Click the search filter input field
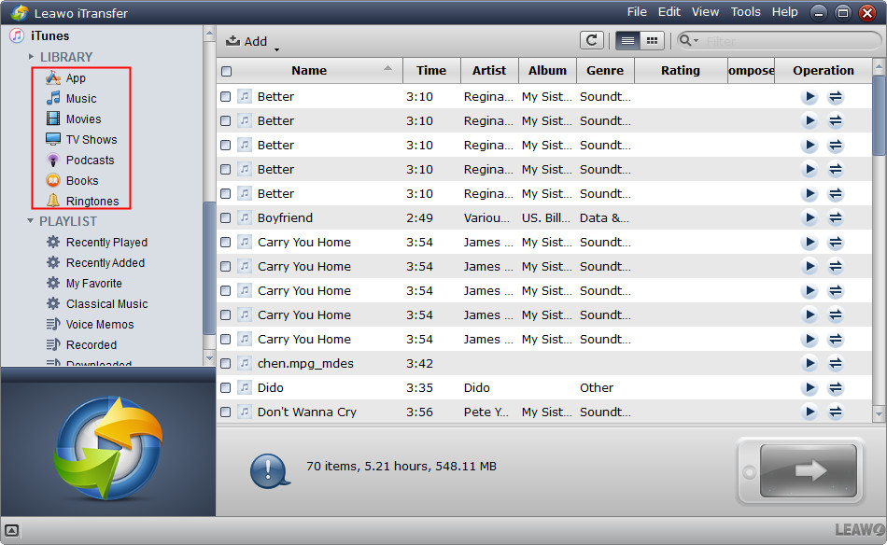Viewport: 887px width, 545px height. pyautogui.click(x=784, y=41)
